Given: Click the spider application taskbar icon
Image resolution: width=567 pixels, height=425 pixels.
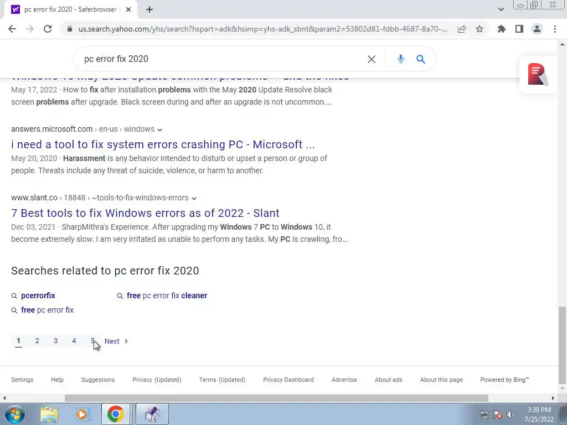Looking at the screenshot, I should pos(152,414).
